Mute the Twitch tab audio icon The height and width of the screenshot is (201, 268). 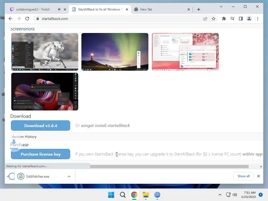click(x=59, y=9)
